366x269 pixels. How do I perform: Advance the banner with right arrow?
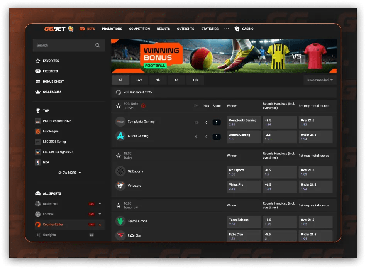coord(332,56)
